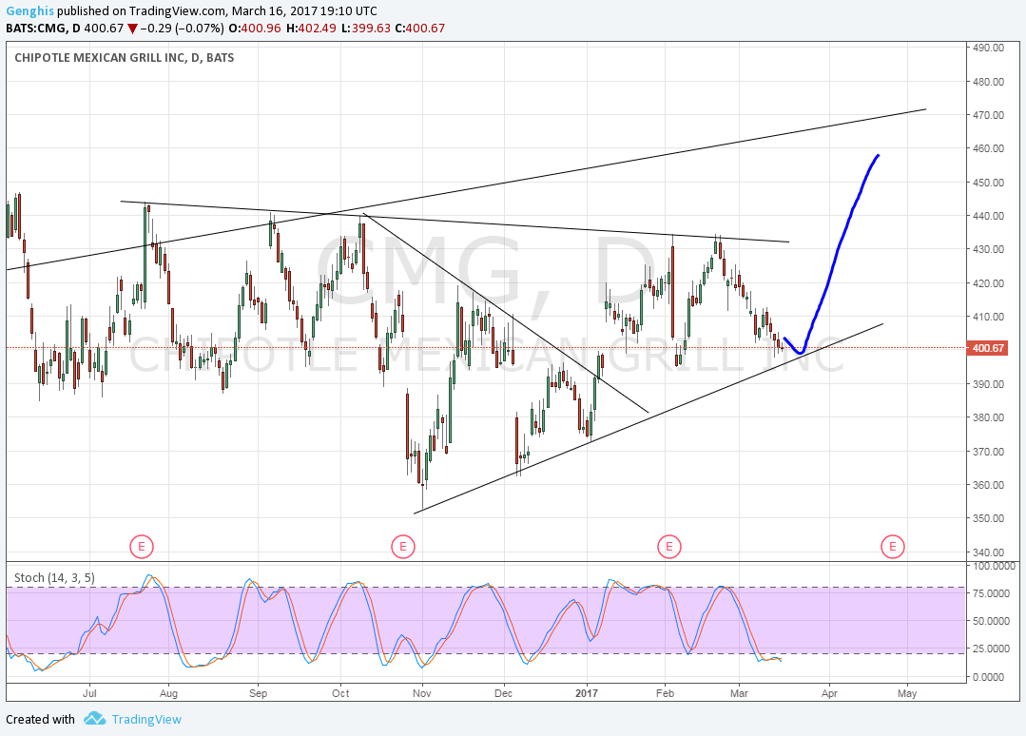
Task: Click the 450.00 price axis label
Action: click(988, 183)
